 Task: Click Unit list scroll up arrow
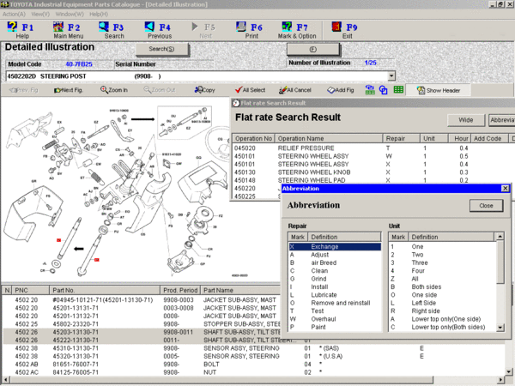pyautogui.click(x=500, y=237)
